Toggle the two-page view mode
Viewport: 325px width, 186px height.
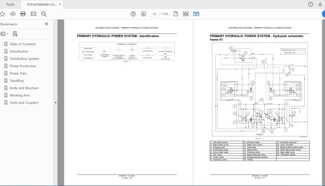click(x=196, y=14)
